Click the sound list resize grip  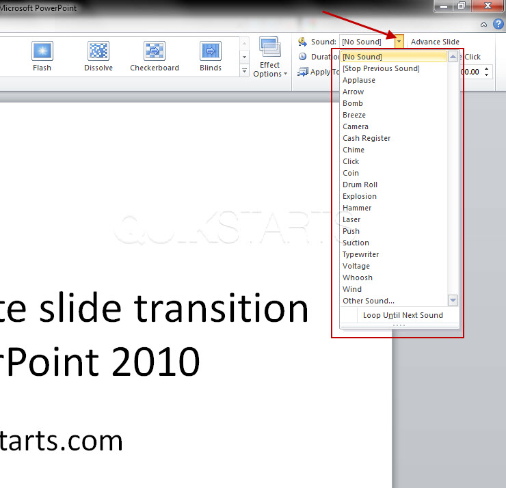399,325
